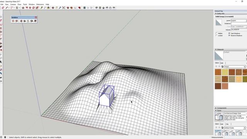Open the Help menu
The height and width of the screenshot is (139, 247).
(x=47, y=4)
